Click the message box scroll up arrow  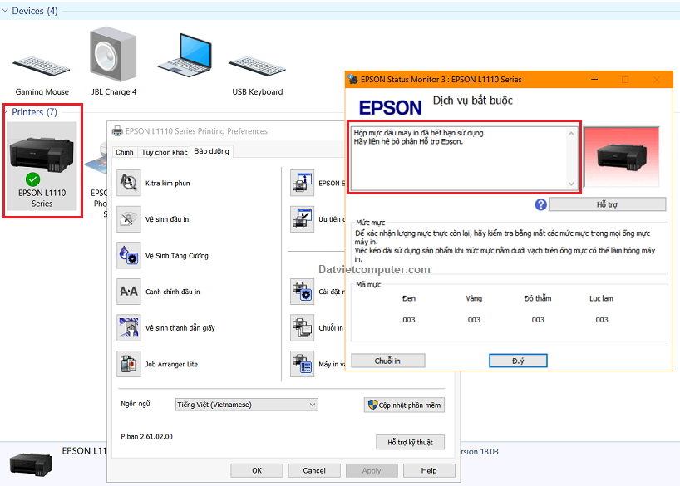pyautogui.click(x=571, y=134)
